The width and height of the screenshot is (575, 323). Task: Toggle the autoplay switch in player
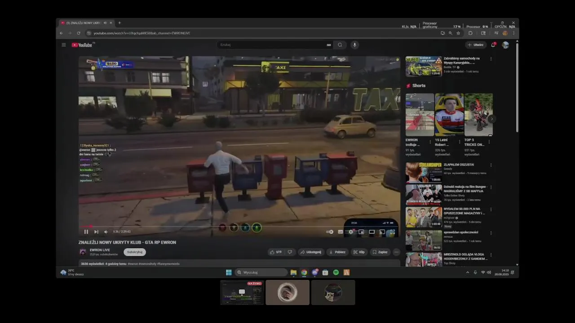[x=330, y=232]
